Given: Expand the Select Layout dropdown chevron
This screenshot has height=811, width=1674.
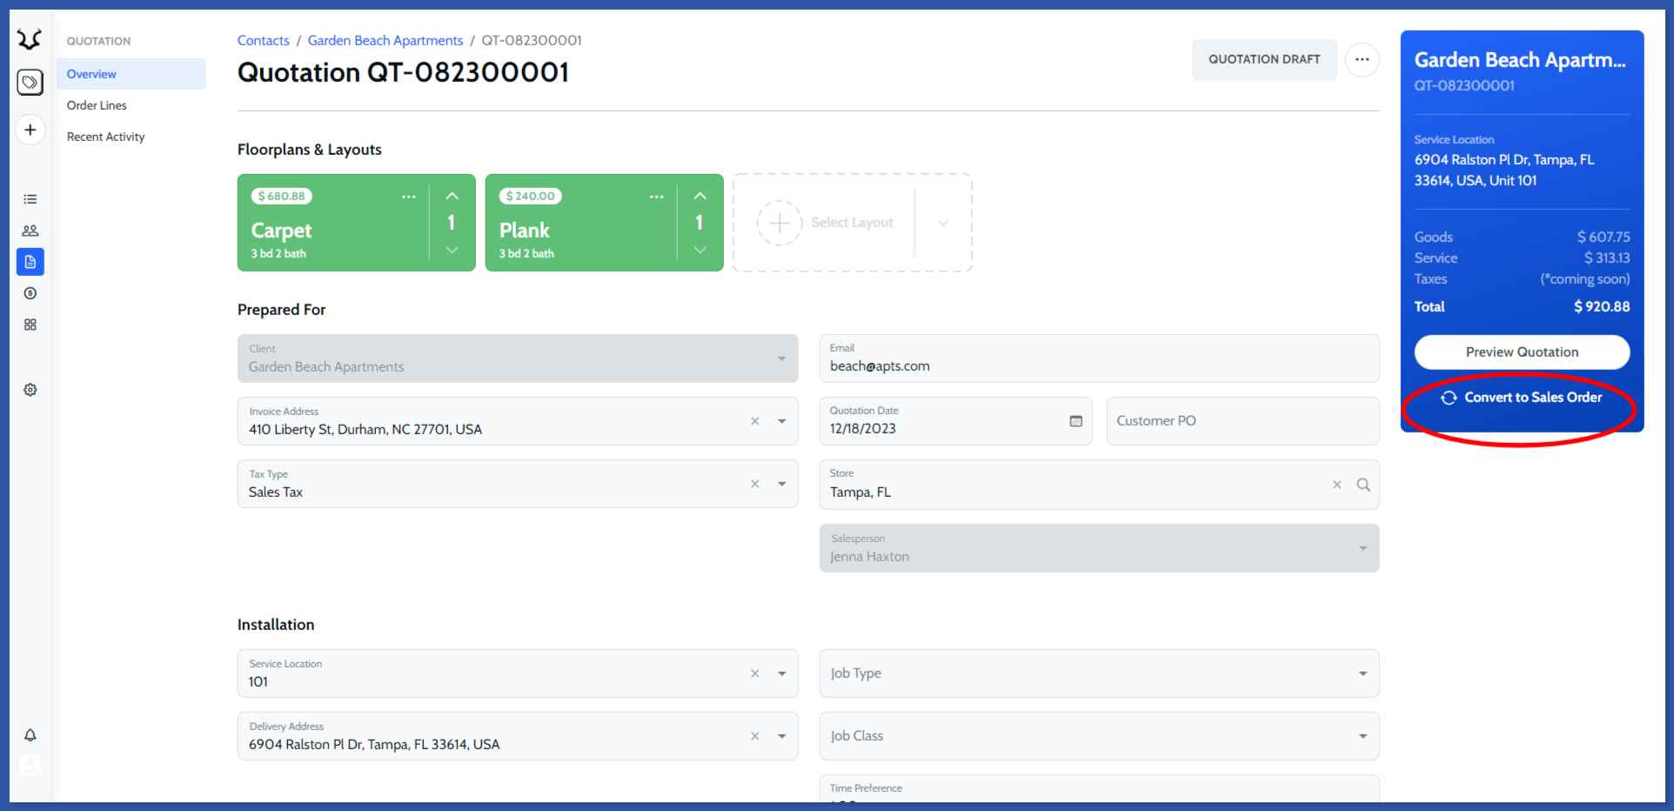Looking at the screenshot, I should tap(943, 223).
